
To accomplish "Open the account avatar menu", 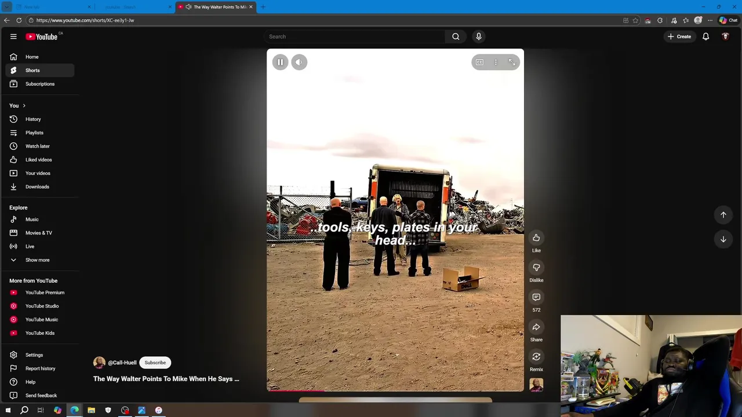I will [725, 36].
